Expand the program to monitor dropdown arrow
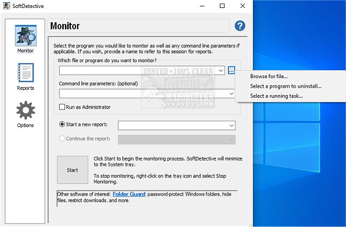 [x=221, y=71]
